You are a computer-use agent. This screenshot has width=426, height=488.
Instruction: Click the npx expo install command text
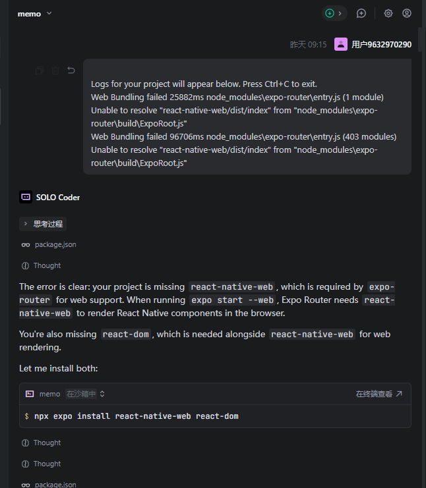pyautogui.click(x=136, y=416)
